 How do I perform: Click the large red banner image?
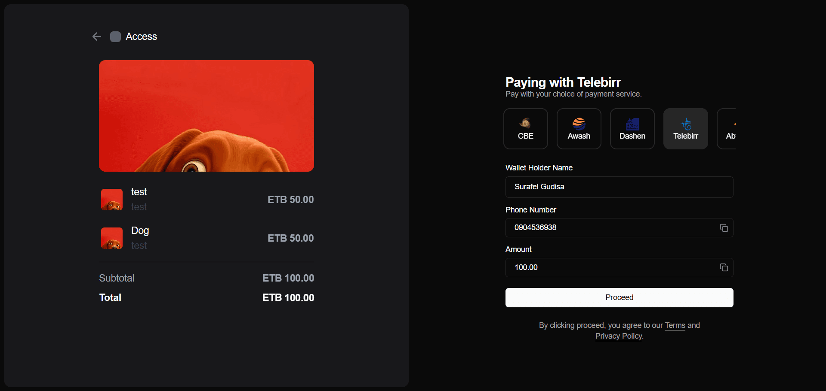click(206, 116)
